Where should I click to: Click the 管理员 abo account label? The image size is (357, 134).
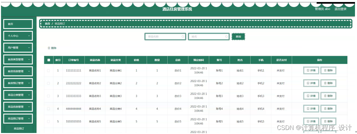[323, 9]
